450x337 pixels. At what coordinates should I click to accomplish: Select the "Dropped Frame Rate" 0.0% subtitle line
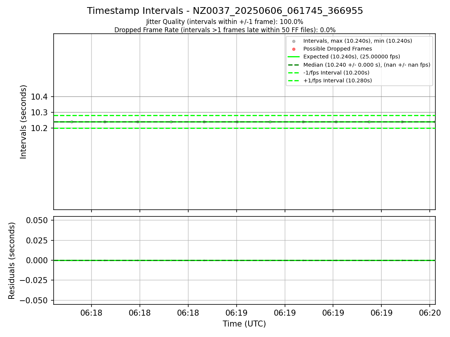(x=225, y=30)
